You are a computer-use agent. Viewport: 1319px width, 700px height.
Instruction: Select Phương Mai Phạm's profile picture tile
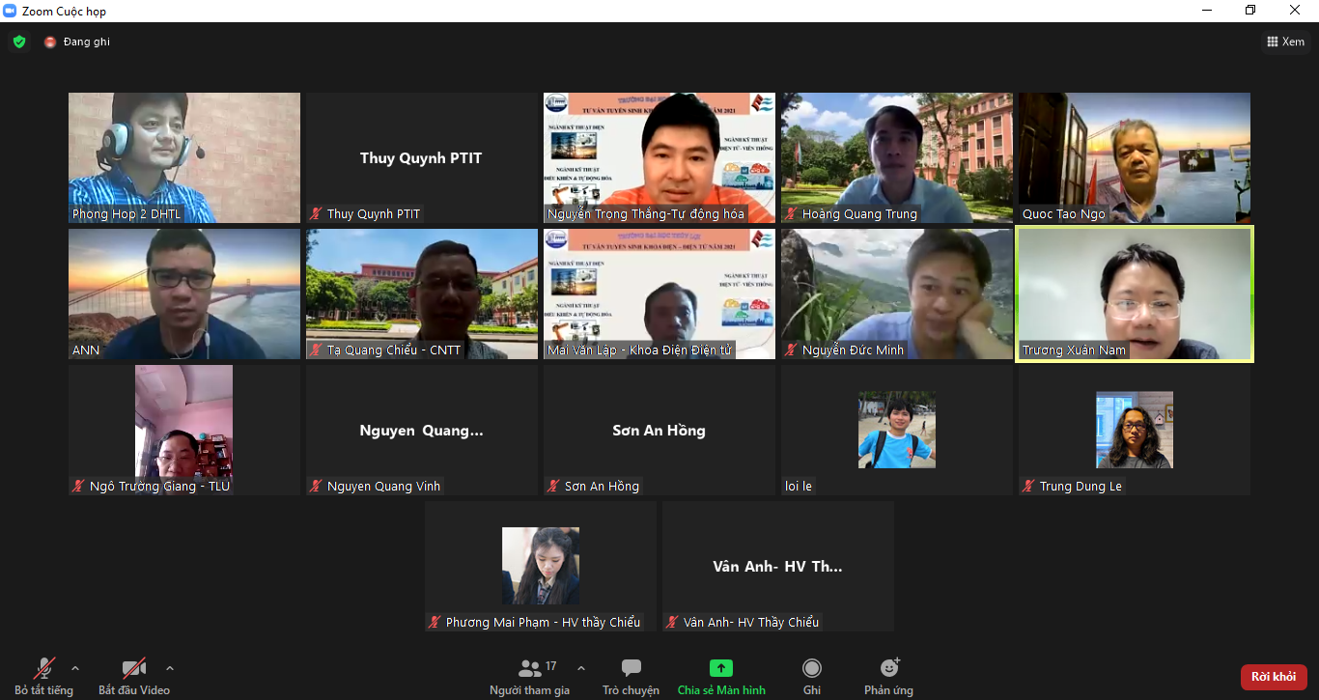coord(541,566)
